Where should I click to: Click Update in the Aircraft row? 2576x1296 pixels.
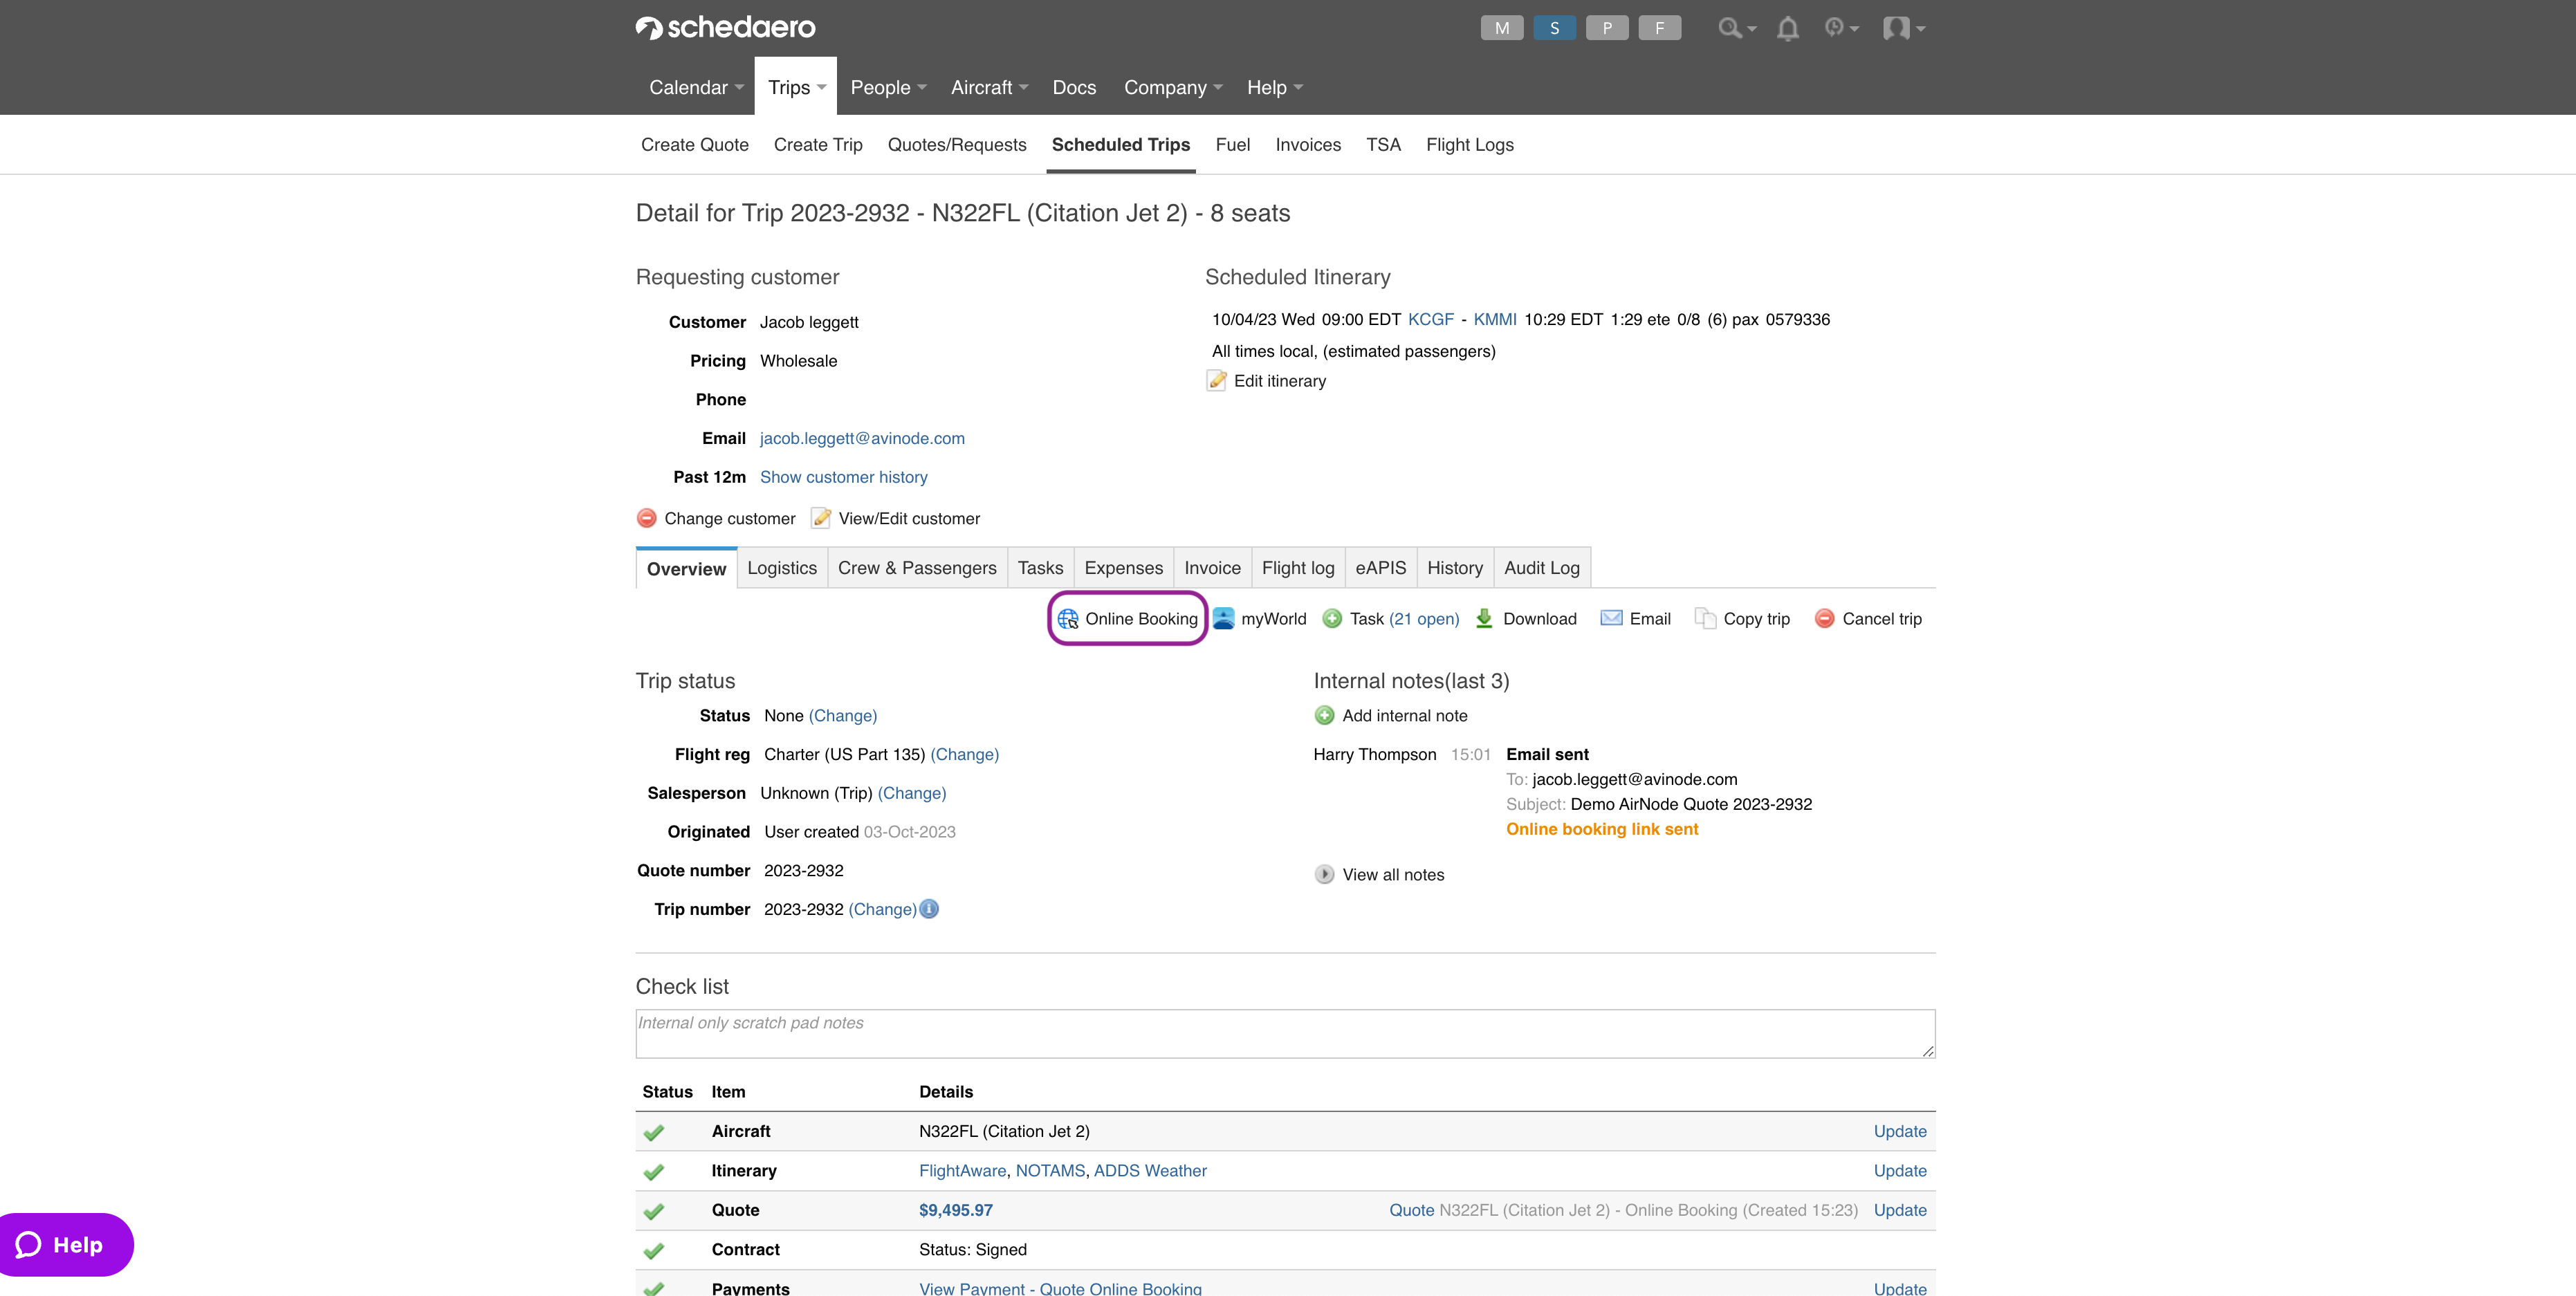[x=1900, y=1132]
